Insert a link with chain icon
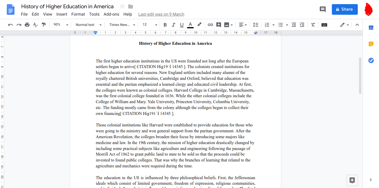379x188 pixels. [210, 25]
